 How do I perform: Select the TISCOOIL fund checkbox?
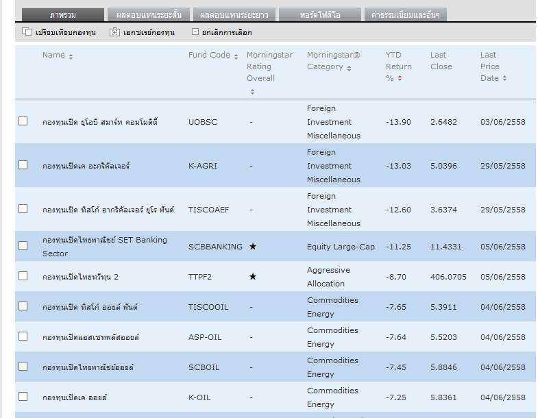coord(23,306)
